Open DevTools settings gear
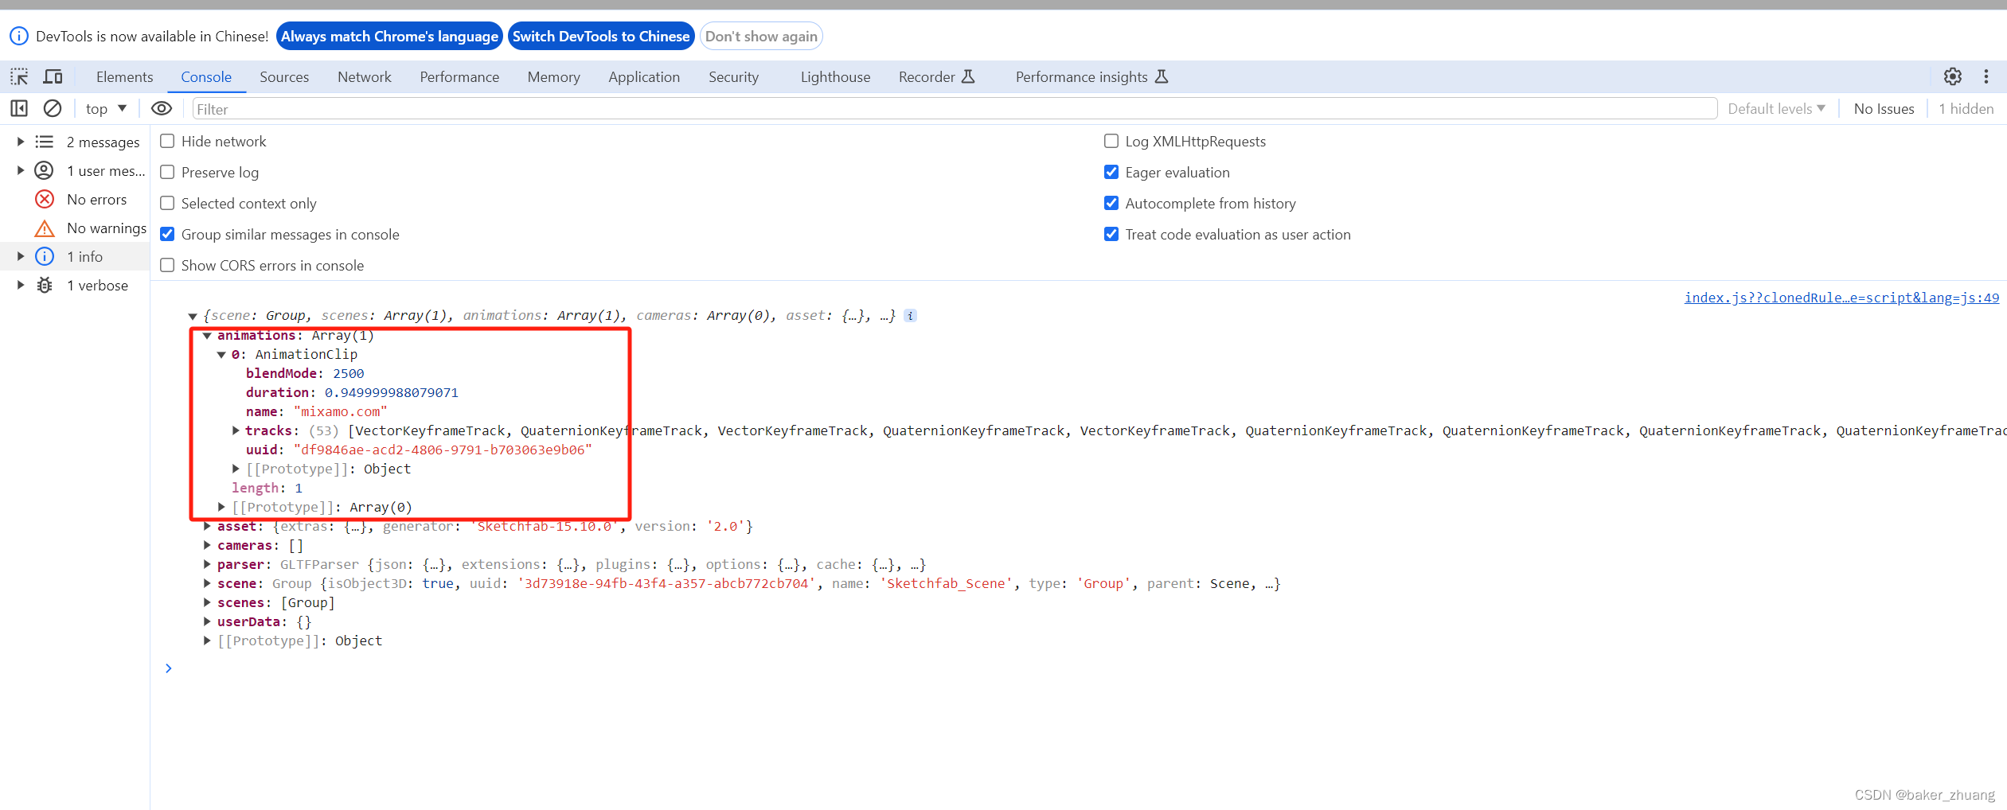The height and width of the screenshot is (810, 2007). (x=1952, y=76)
